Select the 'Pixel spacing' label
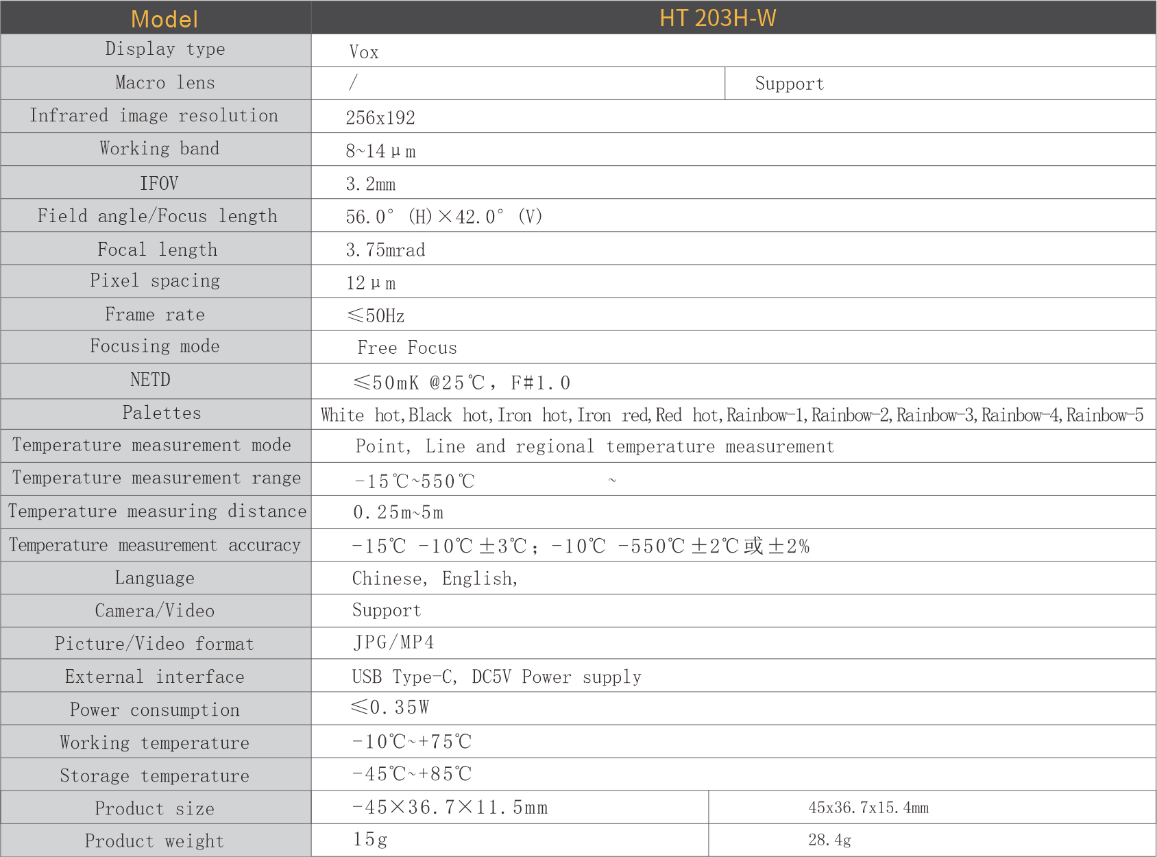1157x857 pixels. (x=155, y=281)
